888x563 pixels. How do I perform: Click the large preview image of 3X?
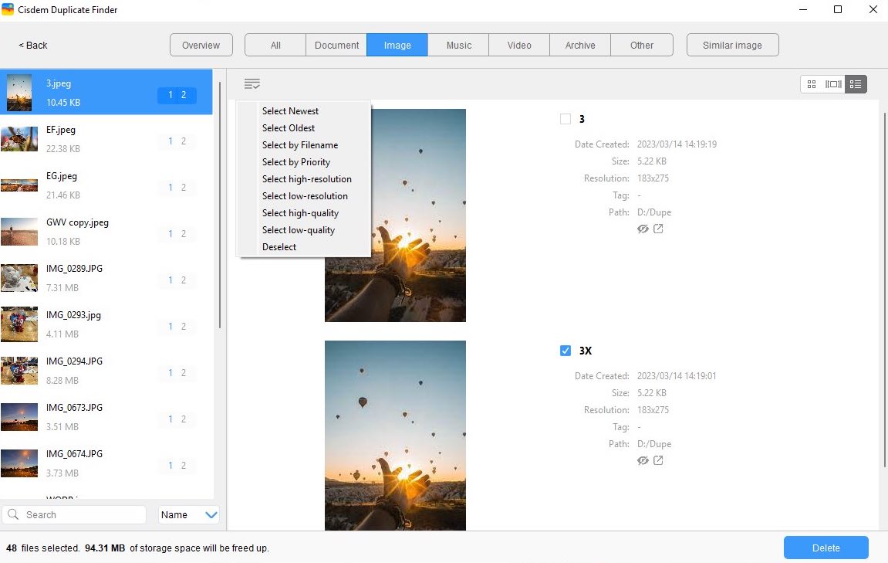[395, 436]
